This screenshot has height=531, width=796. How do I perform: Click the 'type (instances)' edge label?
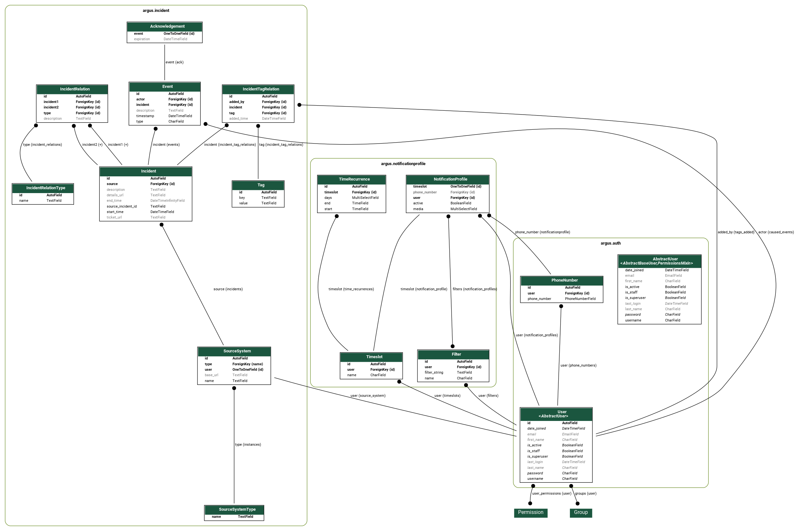pyautogui.click(x=248, y=445)
